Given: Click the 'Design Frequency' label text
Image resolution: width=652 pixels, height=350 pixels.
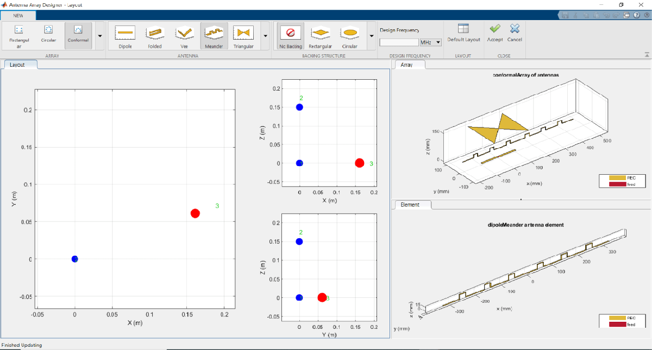Looking at the screenshot, I should point(399,30).
